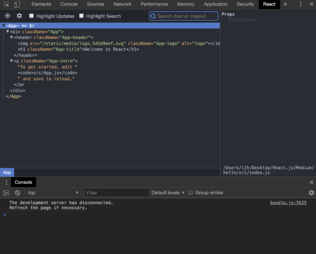Switch to the Network panel tab

click(122, 4)
